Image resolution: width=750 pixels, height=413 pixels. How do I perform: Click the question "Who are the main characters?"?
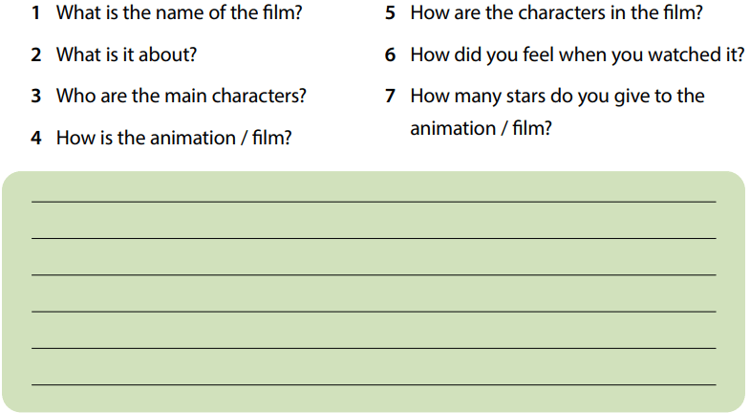[182, 96]
